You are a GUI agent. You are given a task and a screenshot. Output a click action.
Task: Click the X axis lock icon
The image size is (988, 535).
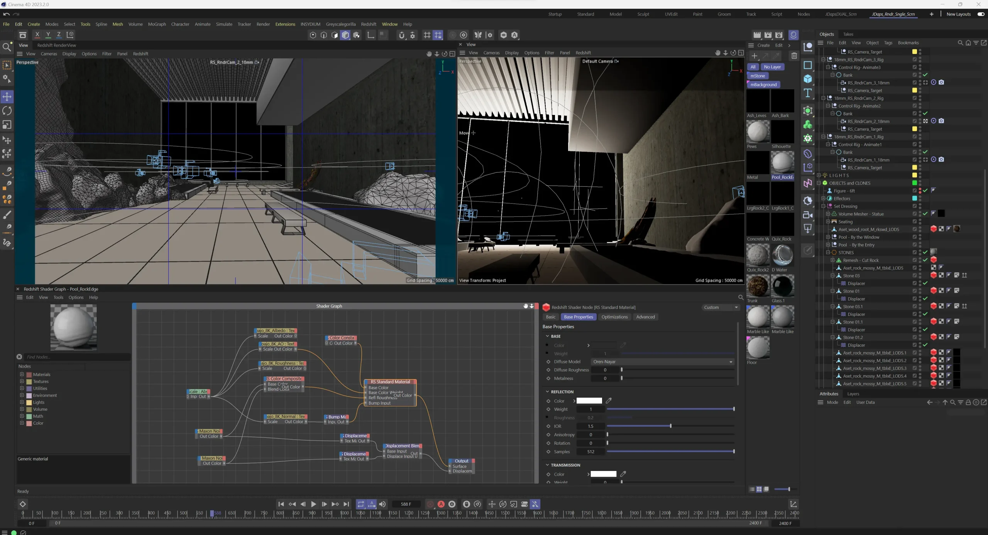click(37, 35)
